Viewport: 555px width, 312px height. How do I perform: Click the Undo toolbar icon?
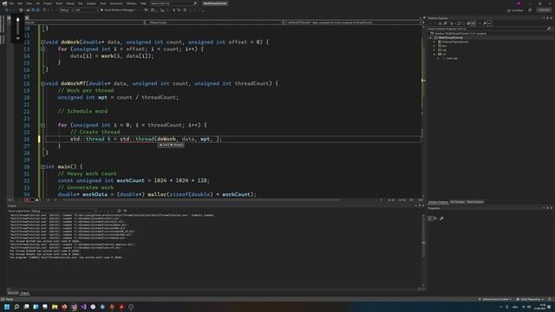(x=44, y=10)
